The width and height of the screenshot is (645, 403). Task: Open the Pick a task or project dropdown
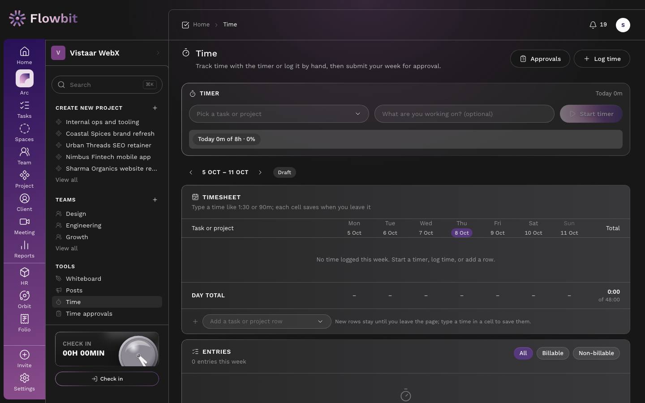[279, 114]
